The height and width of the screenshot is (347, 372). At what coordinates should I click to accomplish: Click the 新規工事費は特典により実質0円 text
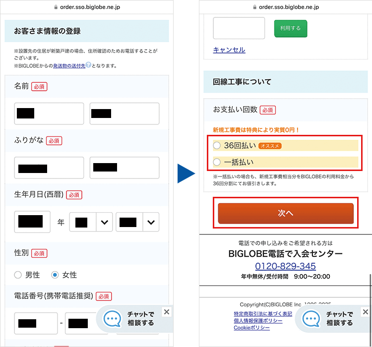[256, 130]
